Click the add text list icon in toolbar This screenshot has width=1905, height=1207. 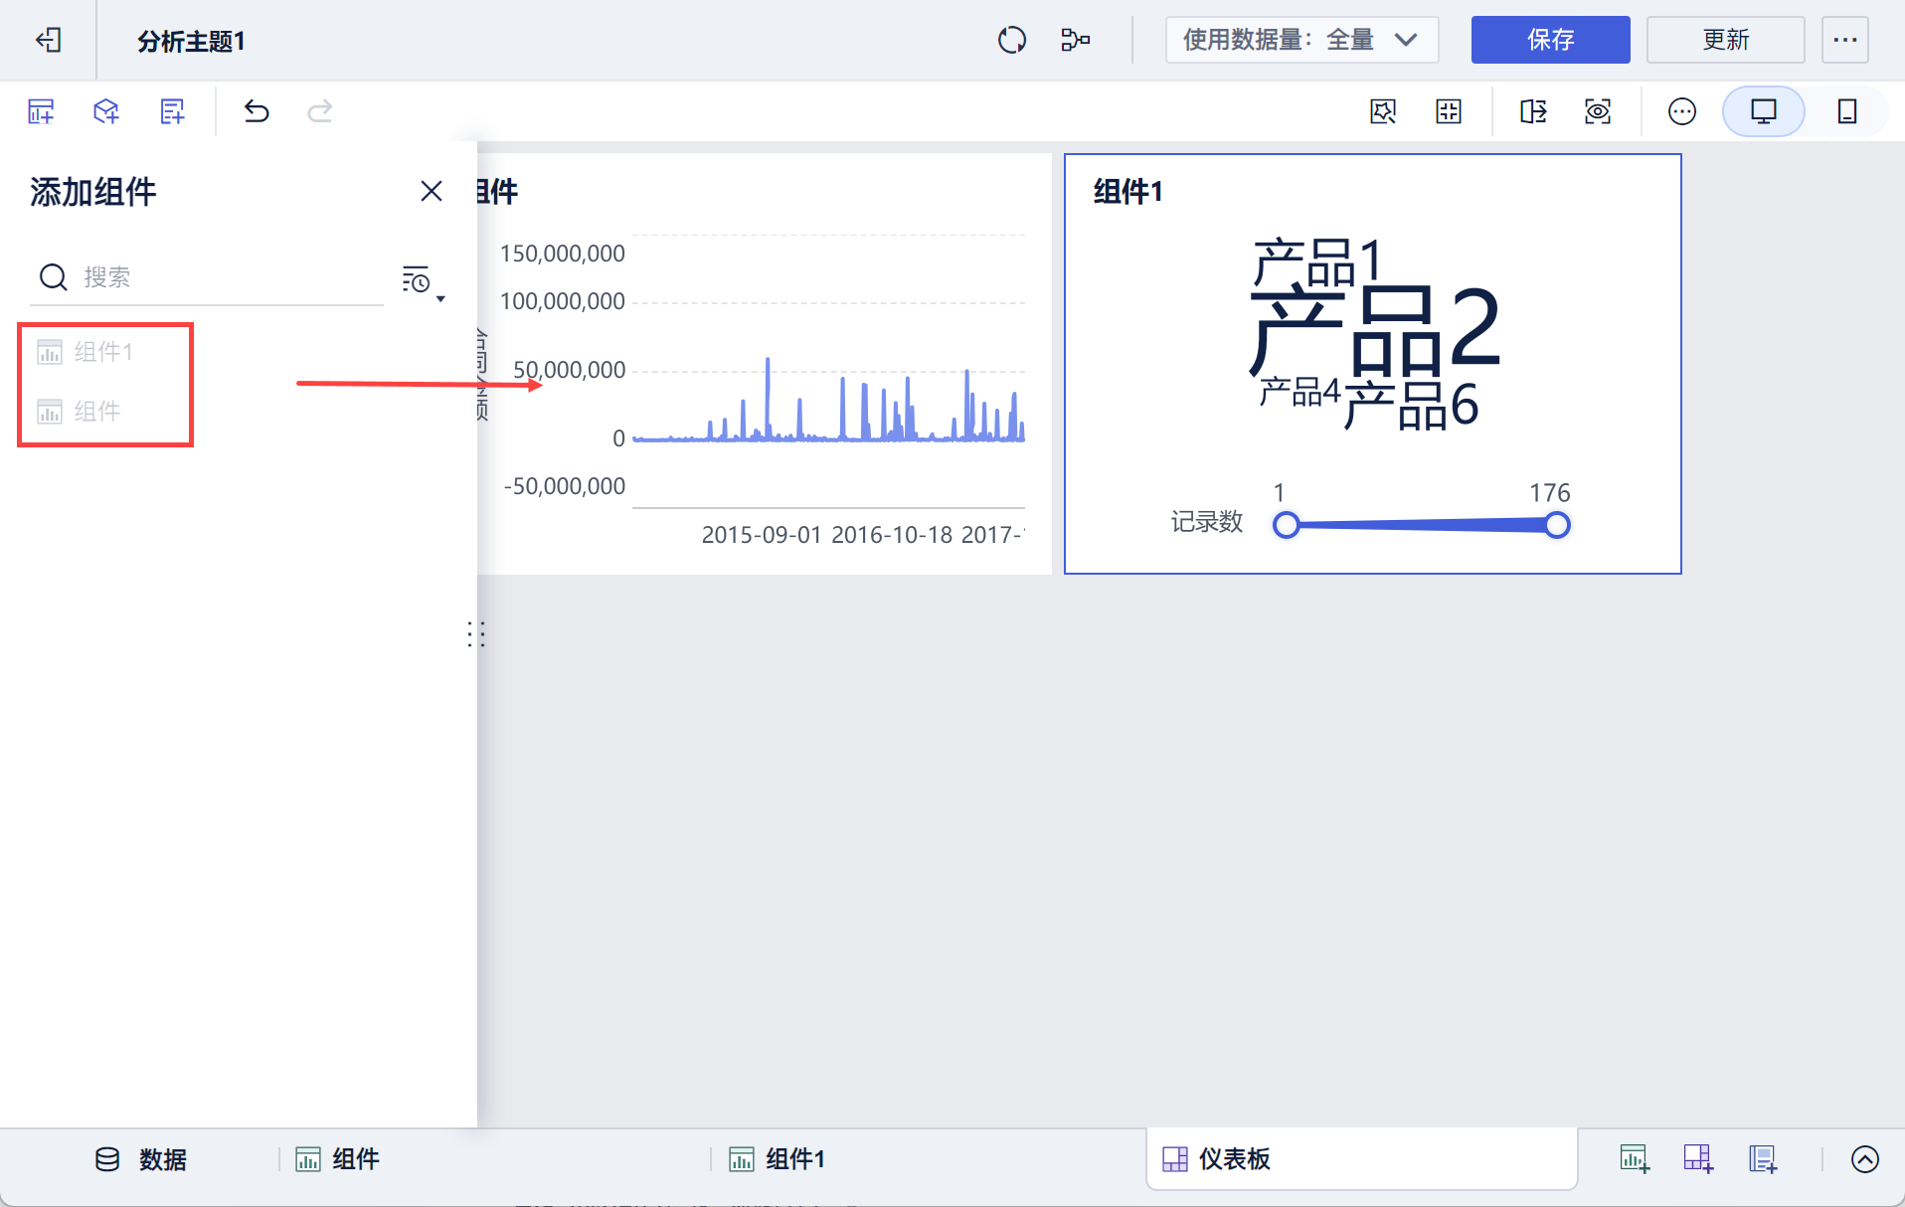(172, 111)
